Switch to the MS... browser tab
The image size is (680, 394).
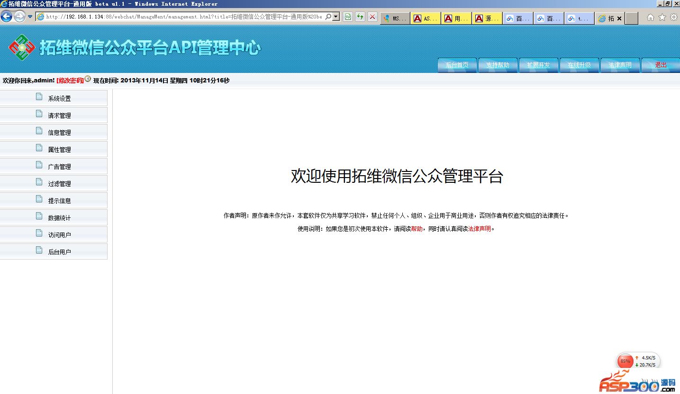click(395, 18)
